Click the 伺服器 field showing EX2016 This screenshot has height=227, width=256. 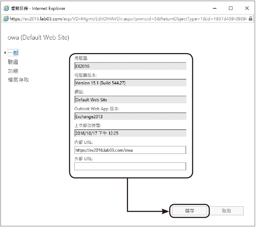click(130, 66)
